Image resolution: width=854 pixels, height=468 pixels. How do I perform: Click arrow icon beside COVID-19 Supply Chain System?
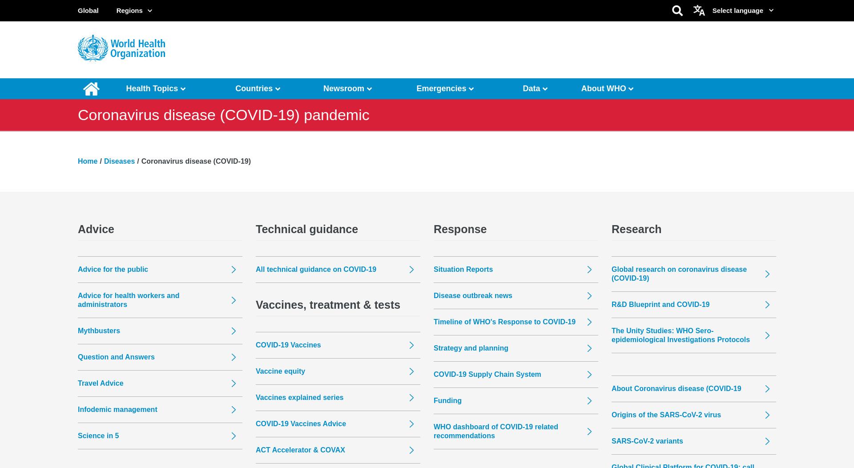589,375
